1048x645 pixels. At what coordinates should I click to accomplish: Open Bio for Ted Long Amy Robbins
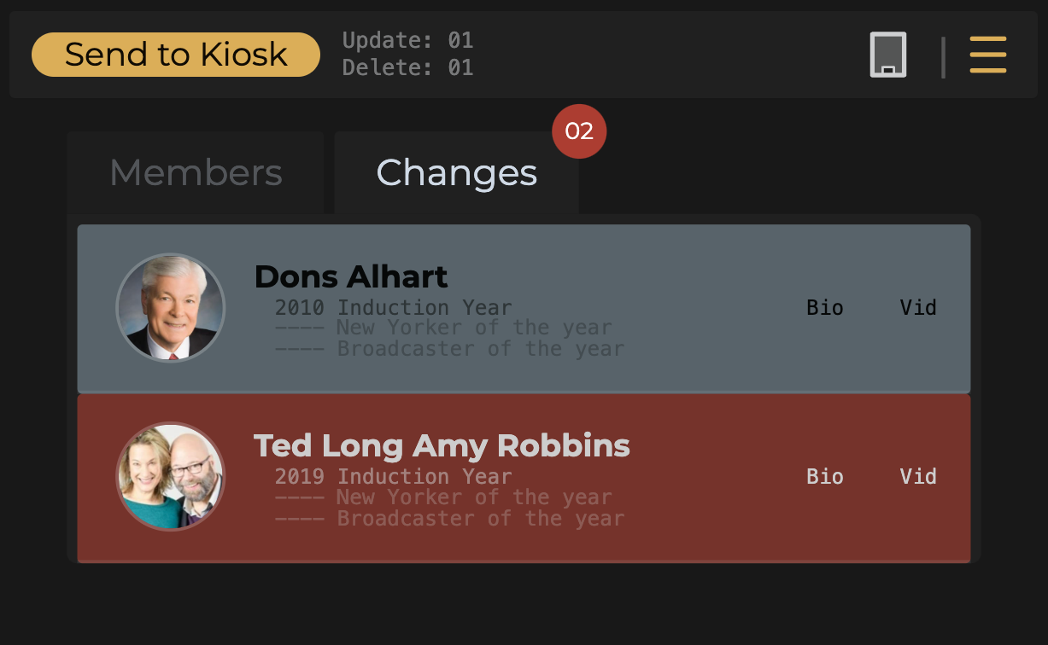click(x=824, y=476)
